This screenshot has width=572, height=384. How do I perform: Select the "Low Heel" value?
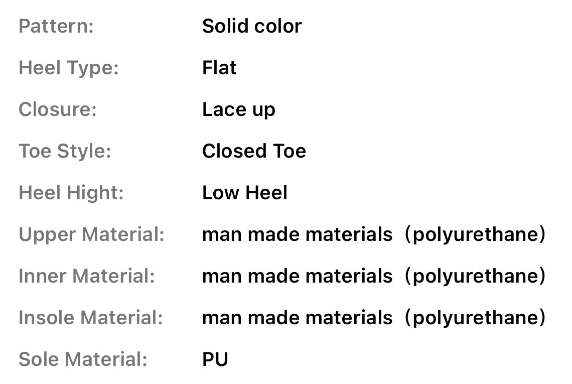click(245, 193)
